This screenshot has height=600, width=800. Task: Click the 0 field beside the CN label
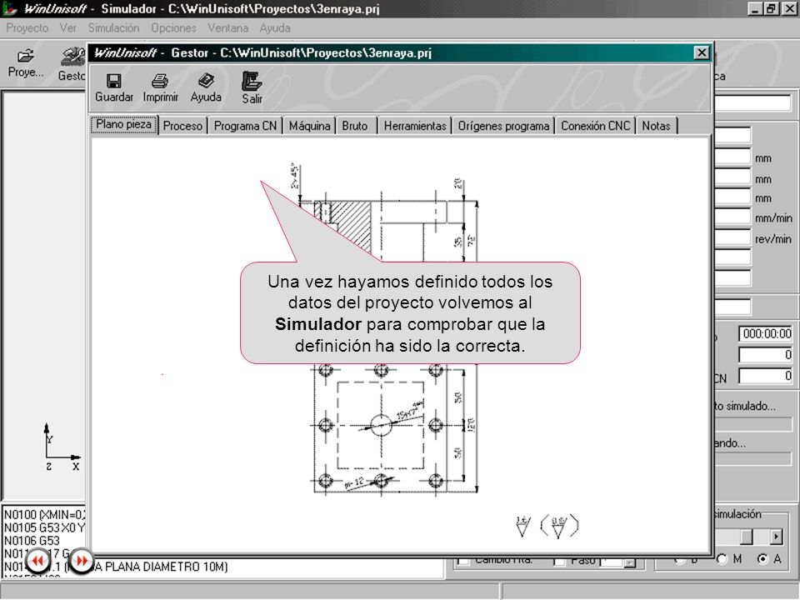[765, 376]
